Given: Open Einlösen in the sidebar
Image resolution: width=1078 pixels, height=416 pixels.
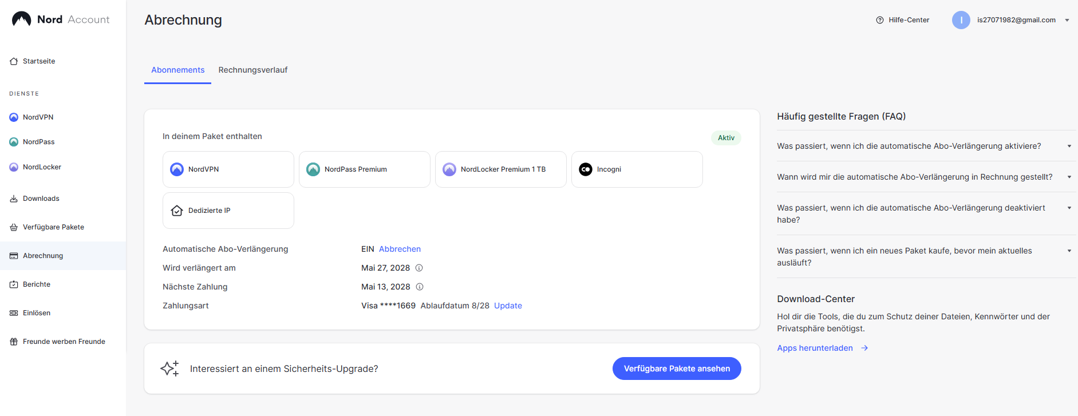Looking at the screenshot, I should click(x=63, y=313).
